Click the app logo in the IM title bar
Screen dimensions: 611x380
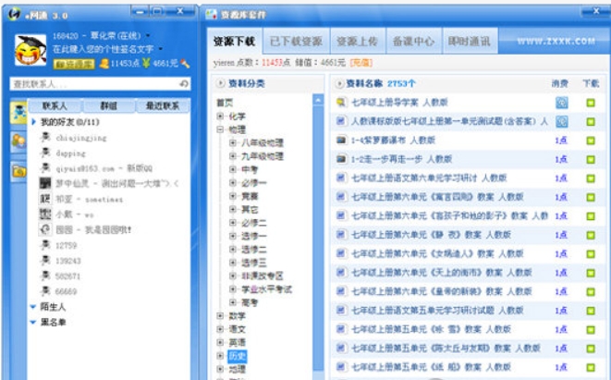tap(15, 14)
